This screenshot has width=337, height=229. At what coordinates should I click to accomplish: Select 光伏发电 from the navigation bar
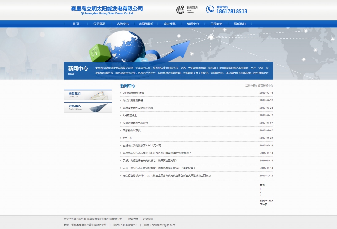[x=123, y=23]
